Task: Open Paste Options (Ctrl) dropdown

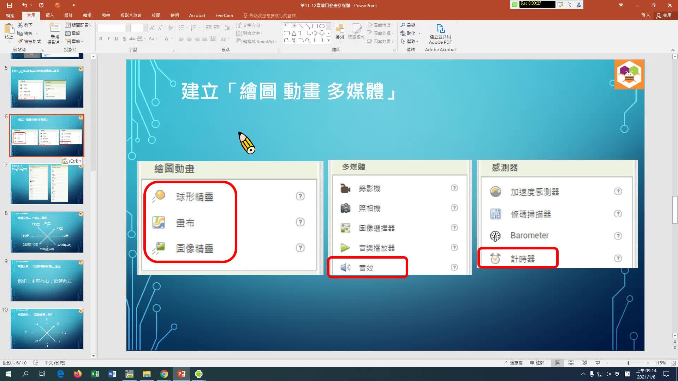Action: tap(72, 161)
